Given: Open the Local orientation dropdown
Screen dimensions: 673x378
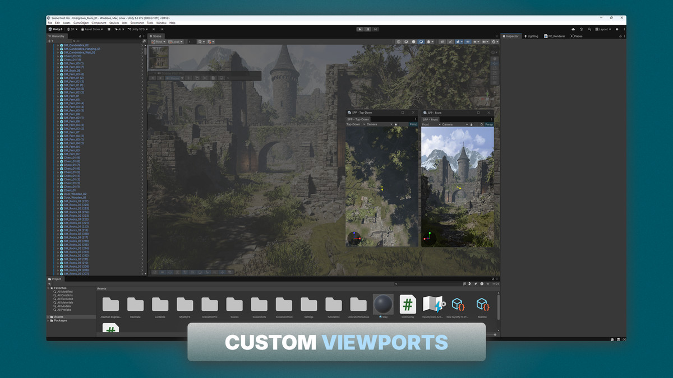Looking at the screenshot, I should (174, 42).
